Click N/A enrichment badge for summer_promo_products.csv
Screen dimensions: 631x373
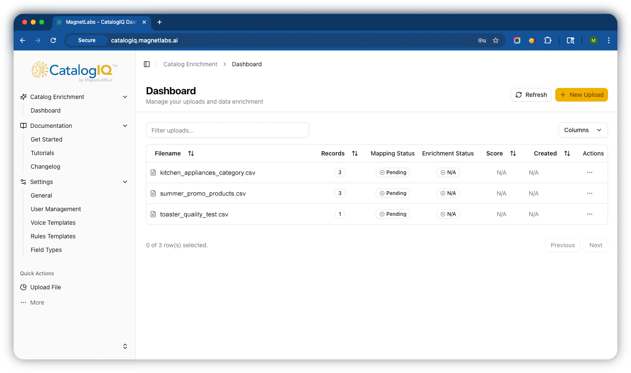tap(448, 193)
